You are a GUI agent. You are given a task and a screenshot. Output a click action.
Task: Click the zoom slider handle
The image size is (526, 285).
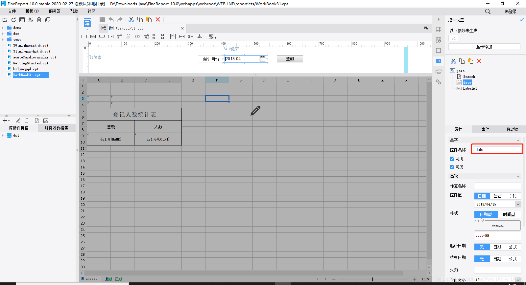(x=372, y=279)
